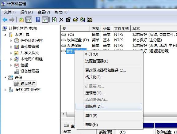Click the Up one level folder icon
Image resolution: width=177 pixels, height=134 pixels.
21,20
